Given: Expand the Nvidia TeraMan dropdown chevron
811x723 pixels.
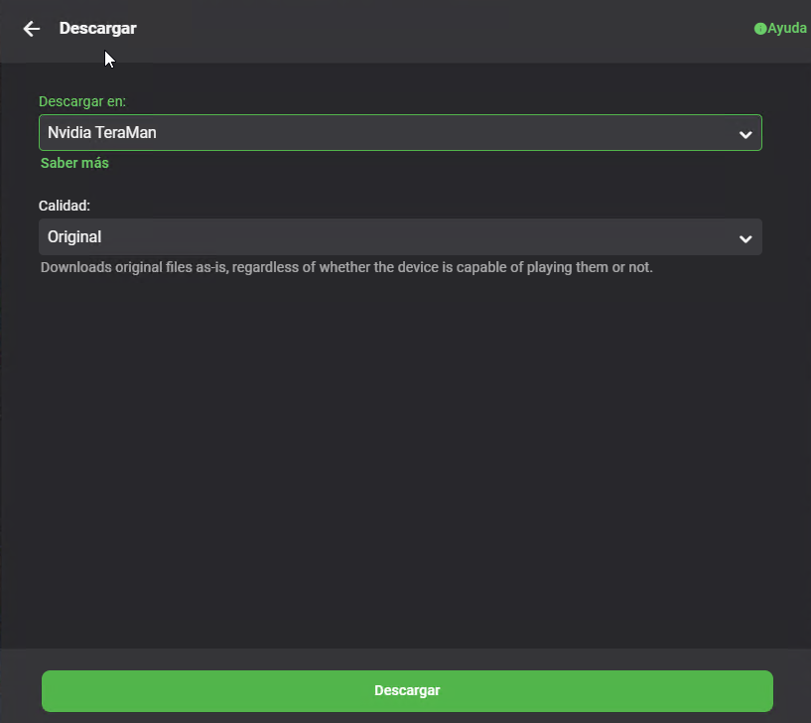Looking at the screenshot, I should click(x=745, y=134).
